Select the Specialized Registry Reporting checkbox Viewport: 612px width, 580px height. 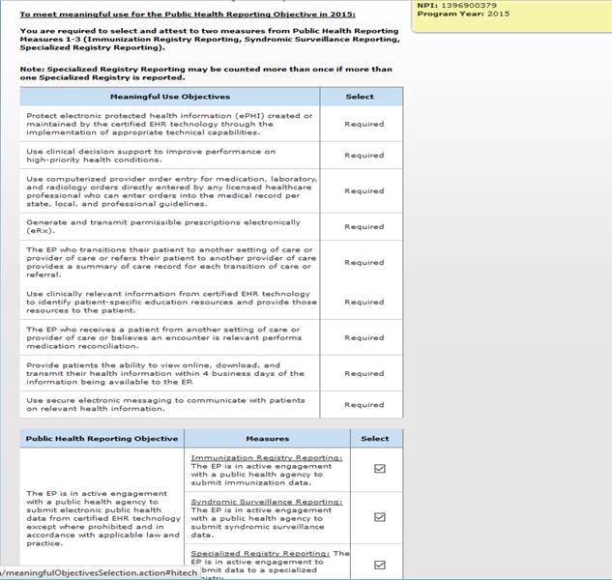pos(379,565)
